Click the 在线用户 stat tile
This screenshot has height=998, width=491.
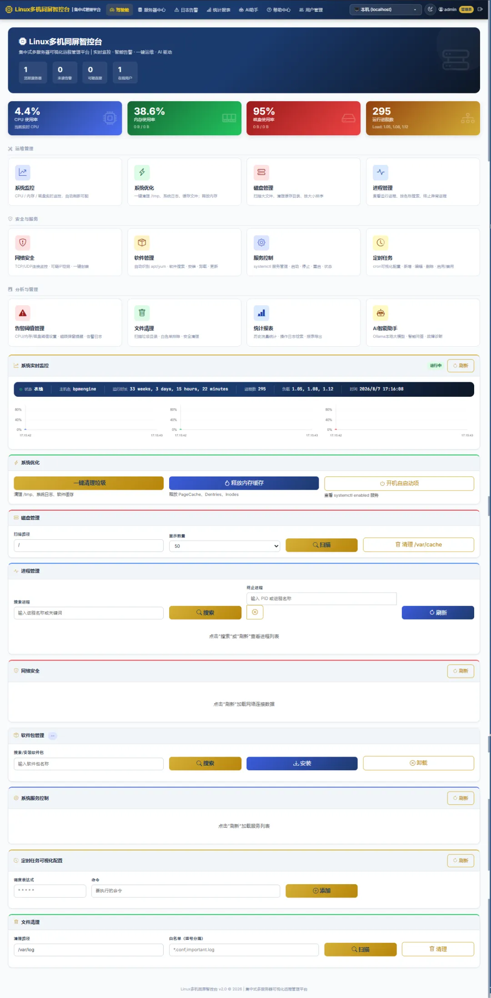pyautogui.click(x=125, y=72)
